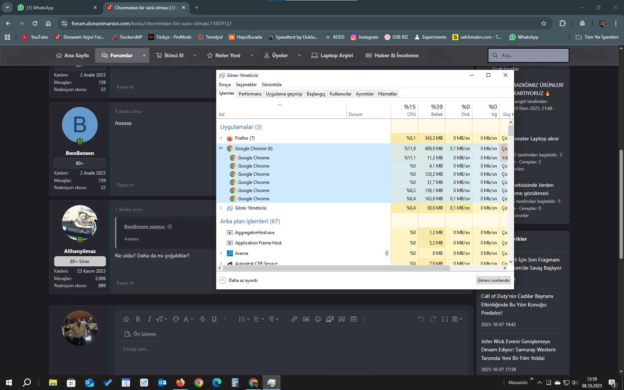Insert a link using the editor's chain icon

[x=294, y=319]
